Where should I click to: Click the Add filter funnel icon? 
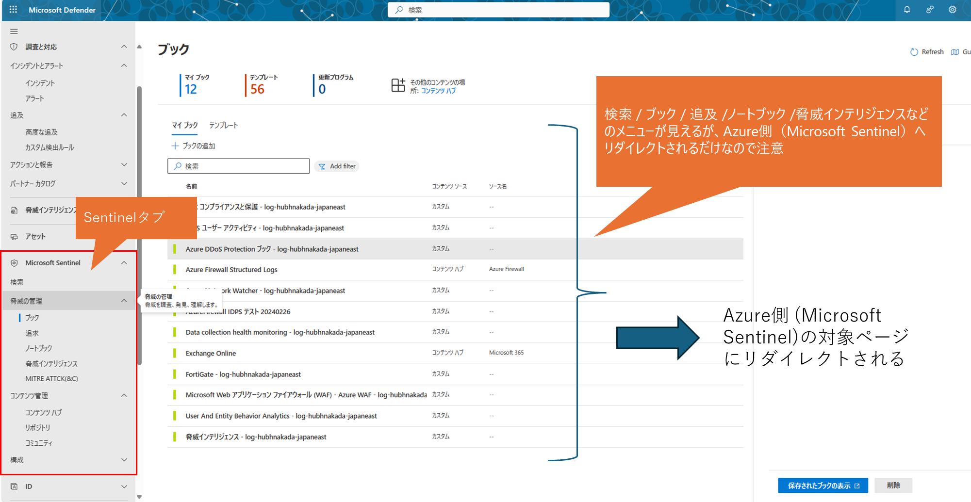322,166
